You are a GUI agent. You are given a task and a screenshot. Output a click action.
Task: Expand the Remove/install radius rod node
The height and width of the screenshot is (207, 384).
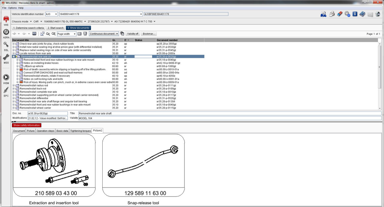tap(13, 85)
